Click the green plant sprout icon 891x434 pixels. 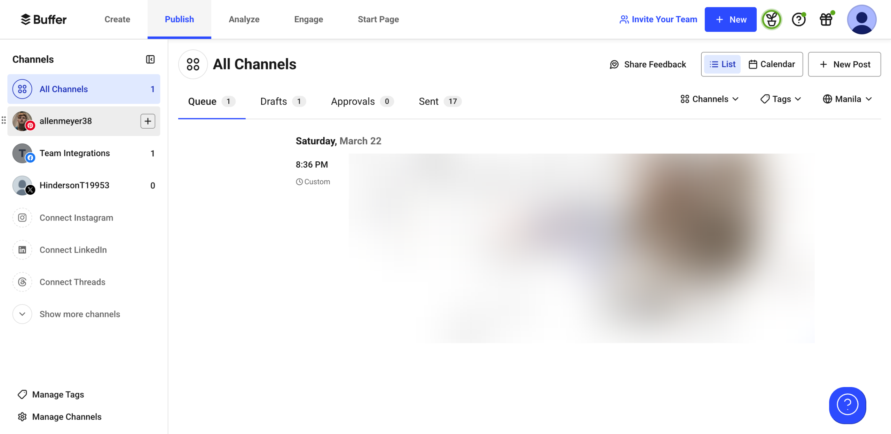point(771,19)
